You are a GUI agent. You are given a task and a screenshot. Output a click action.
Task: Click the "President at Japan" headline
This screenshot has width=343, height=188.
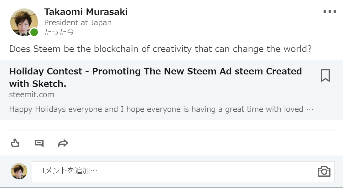(78, 23)
